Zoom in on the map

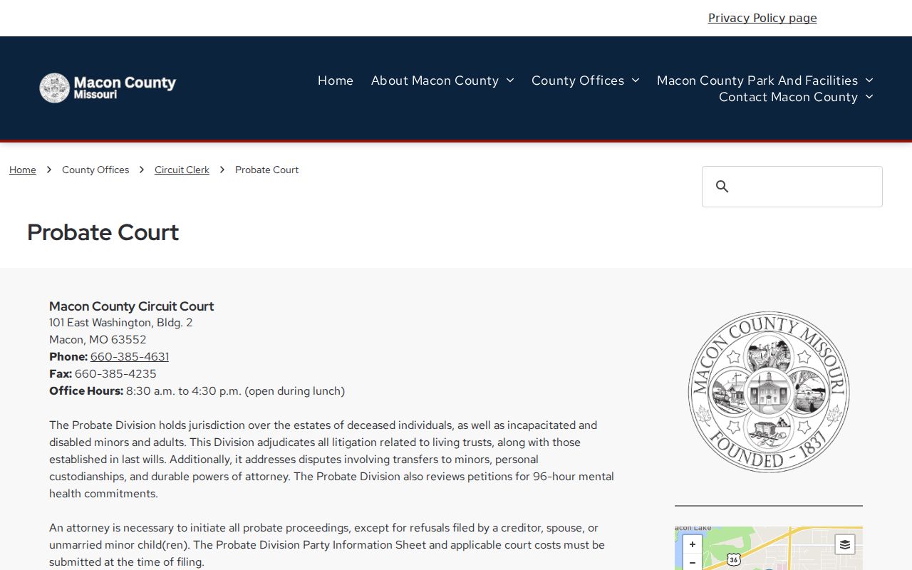[x=692, y=544]
